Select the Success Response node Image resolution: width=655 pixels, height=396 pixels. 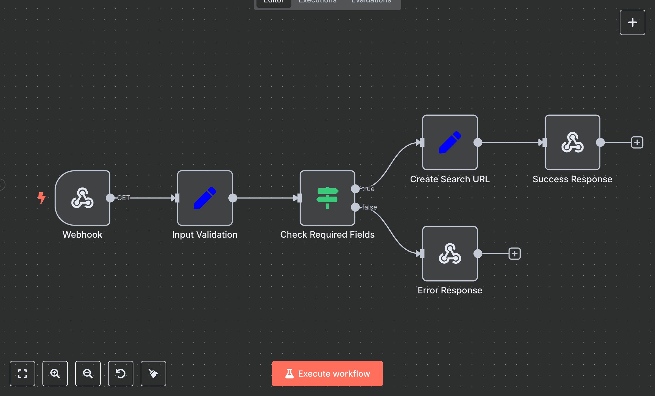click(572, 142)
